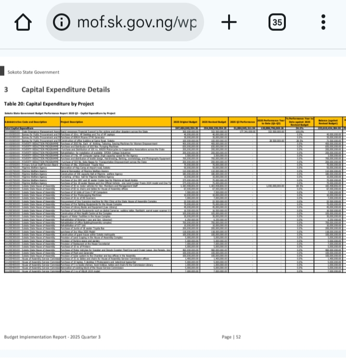Click the Page 52 footer number
346x360 pixels.
231,337
